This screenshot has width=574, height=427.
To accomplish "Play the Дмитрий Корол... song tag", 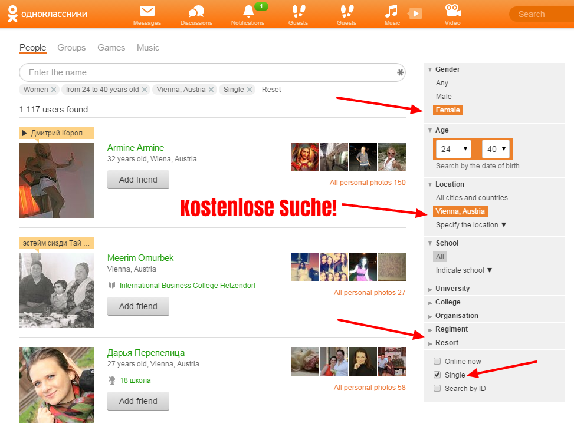I will [x=57, y=133].
